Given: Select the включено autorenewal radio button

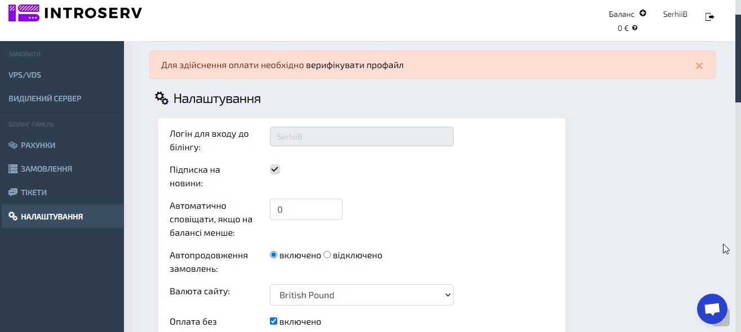Looking at the screenshot, I should pos(274,255).
